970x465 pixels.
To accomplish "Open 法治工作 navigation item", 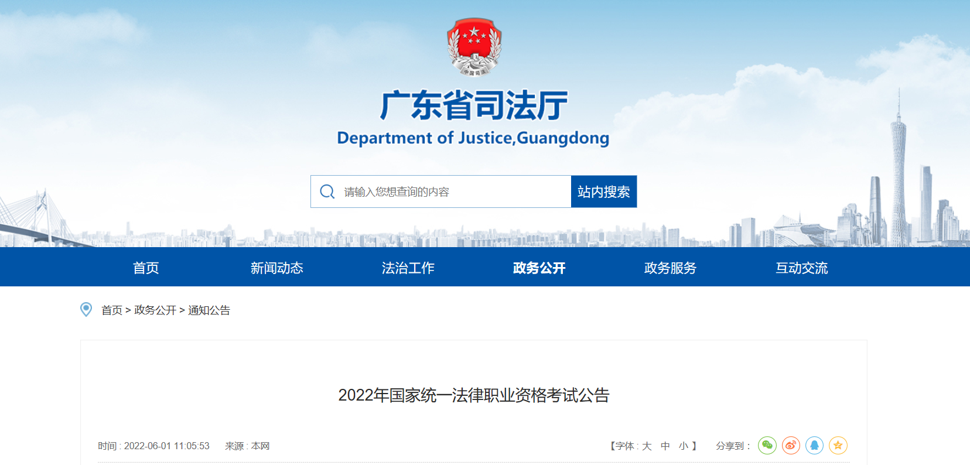I will 408,268.
